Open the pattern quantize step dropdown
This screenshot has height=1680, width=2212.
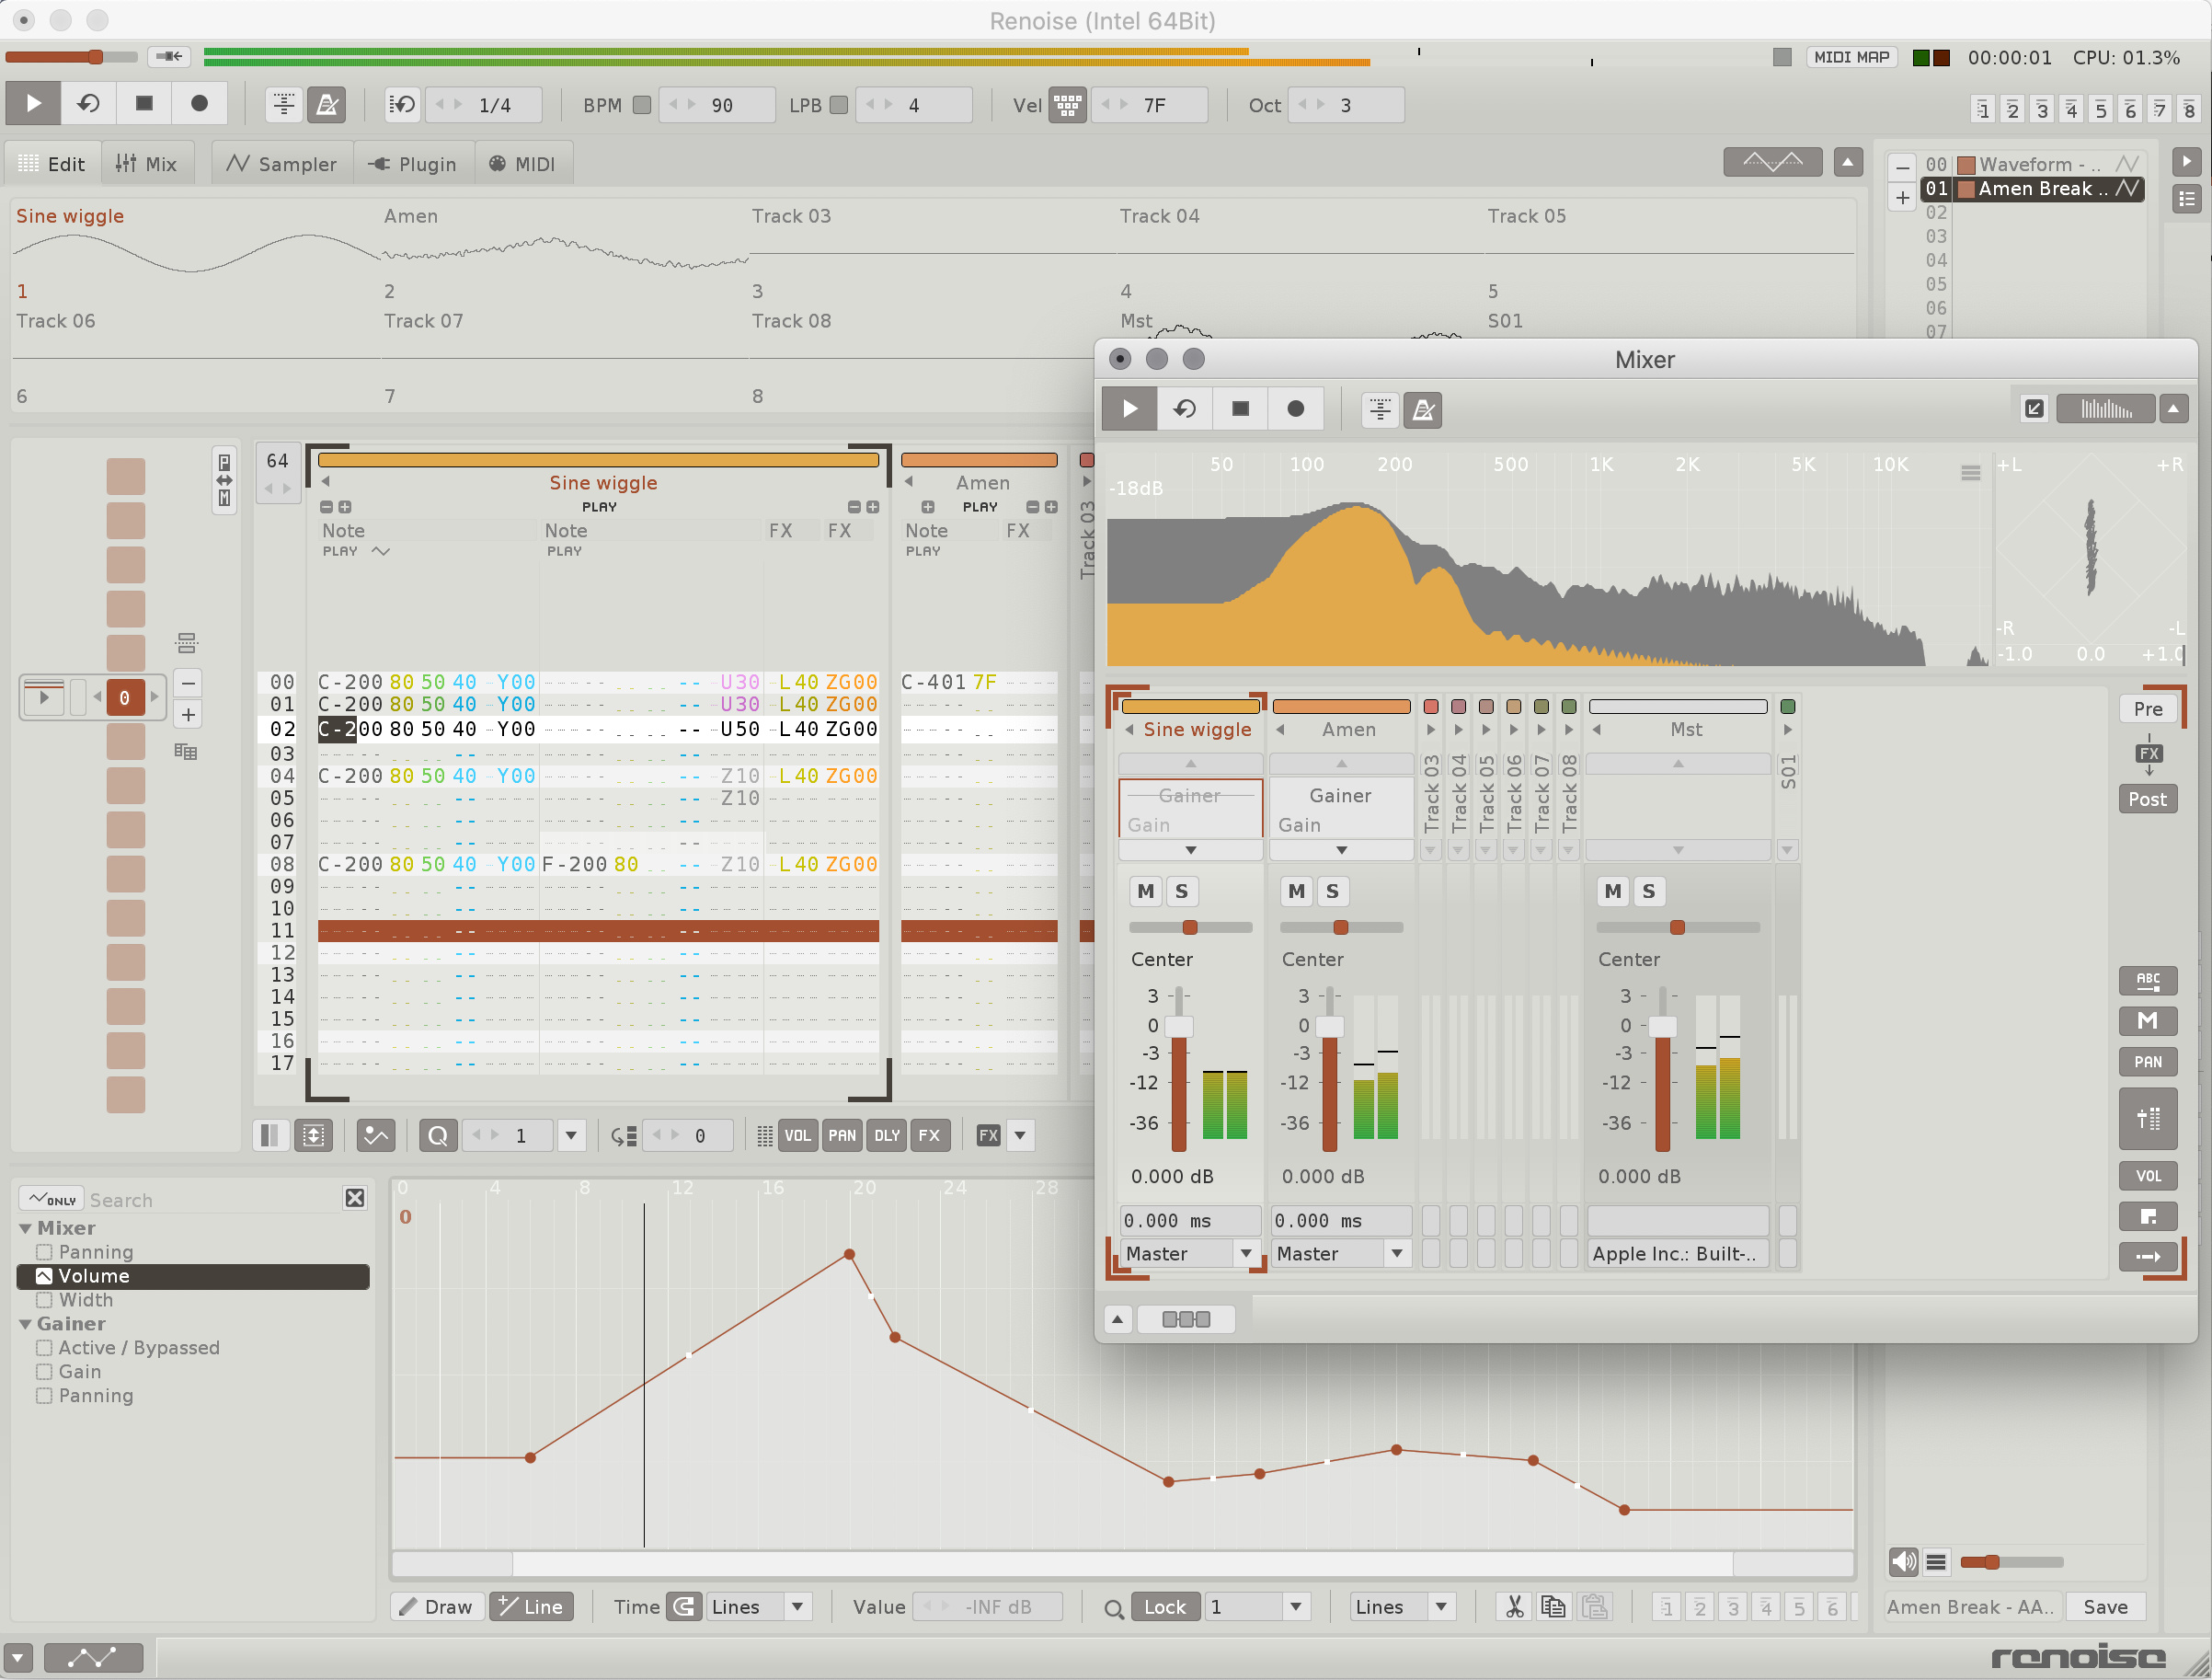pyautogui.click(x=571, y=1134)
